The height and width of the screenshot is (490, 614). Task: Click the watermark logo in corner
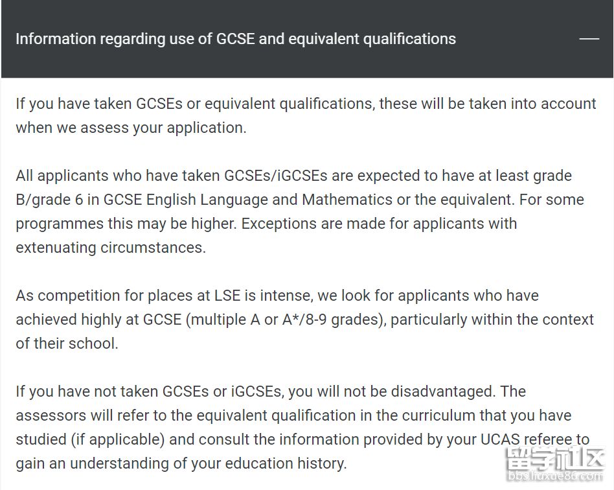click(x=555, y=459)
